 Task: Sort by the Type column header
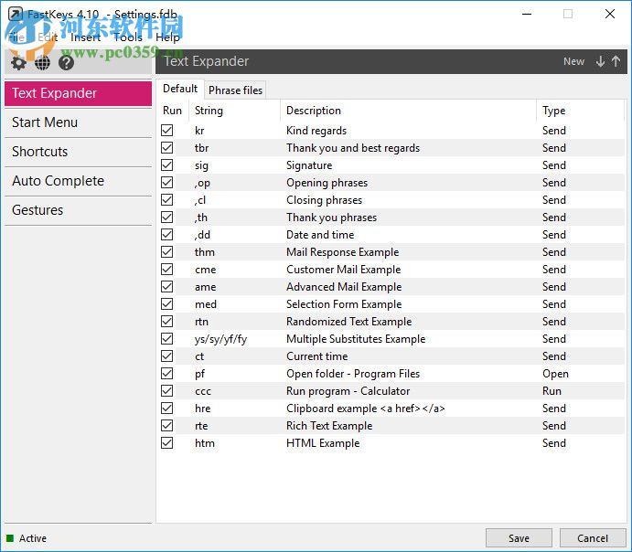coord(581,111)
